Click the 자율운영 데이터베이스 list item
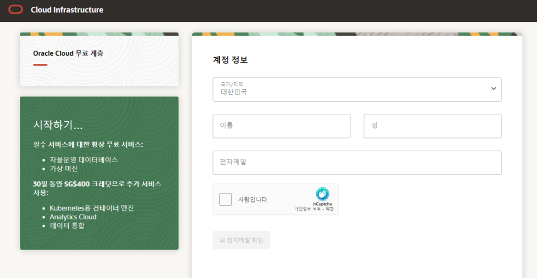 [x=84, y=160]
